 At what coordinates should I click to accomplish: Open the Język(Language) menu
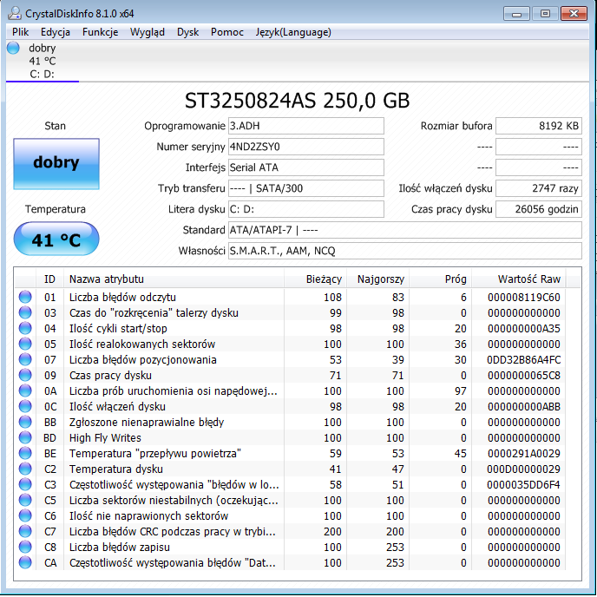click(292, 32)
